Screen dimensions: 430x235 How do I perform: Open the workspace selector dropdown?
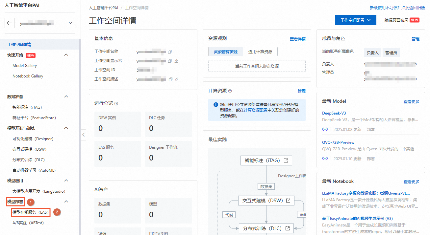(x=46, y=23)
